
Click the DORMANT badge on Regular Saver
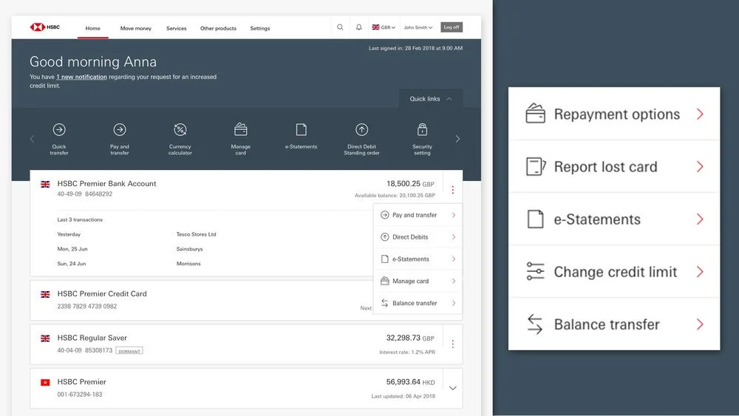point(129,351)
